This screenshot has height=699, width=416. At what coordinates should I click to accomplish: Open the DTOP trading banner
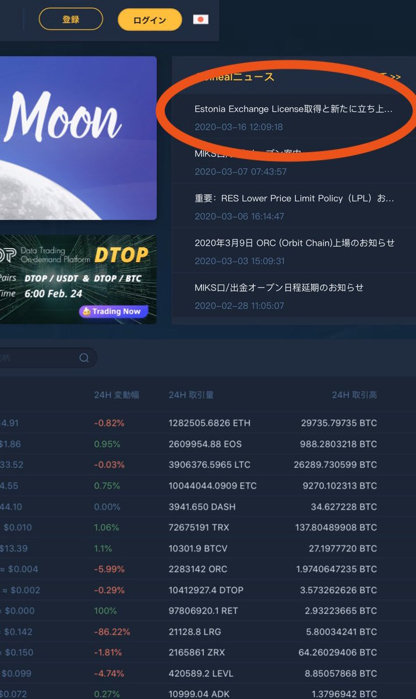[x=78, y=279]
